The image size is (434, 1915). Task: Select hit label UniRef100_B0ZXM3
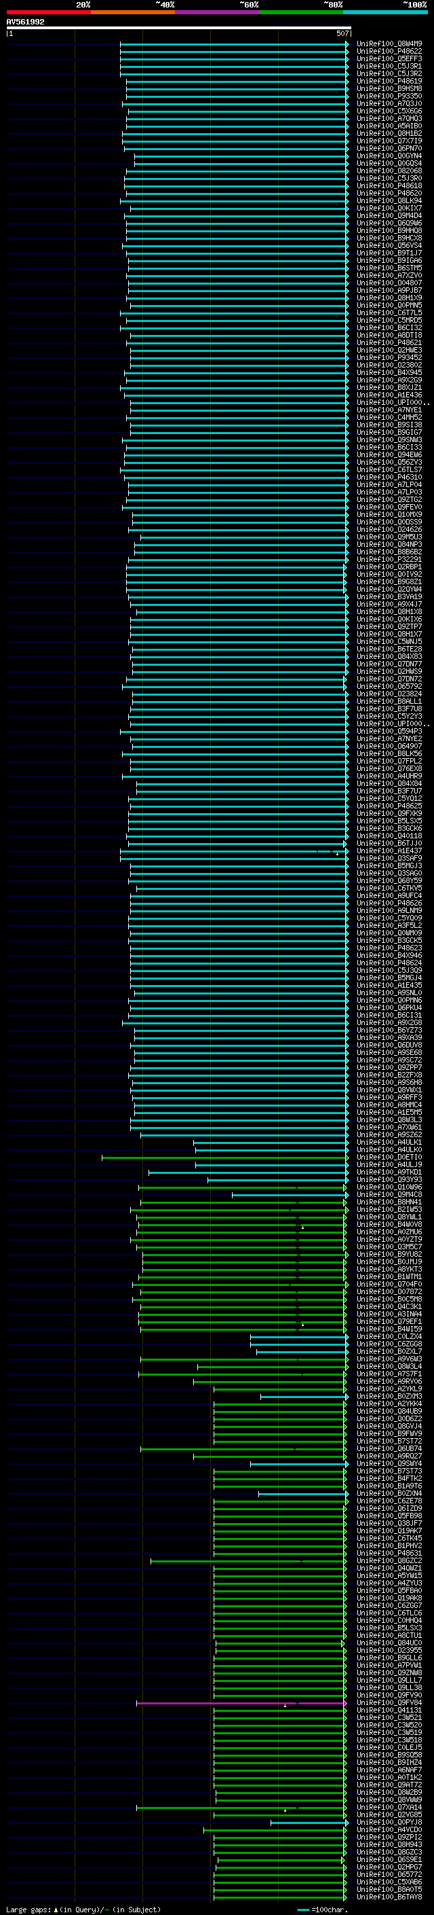389,1396
